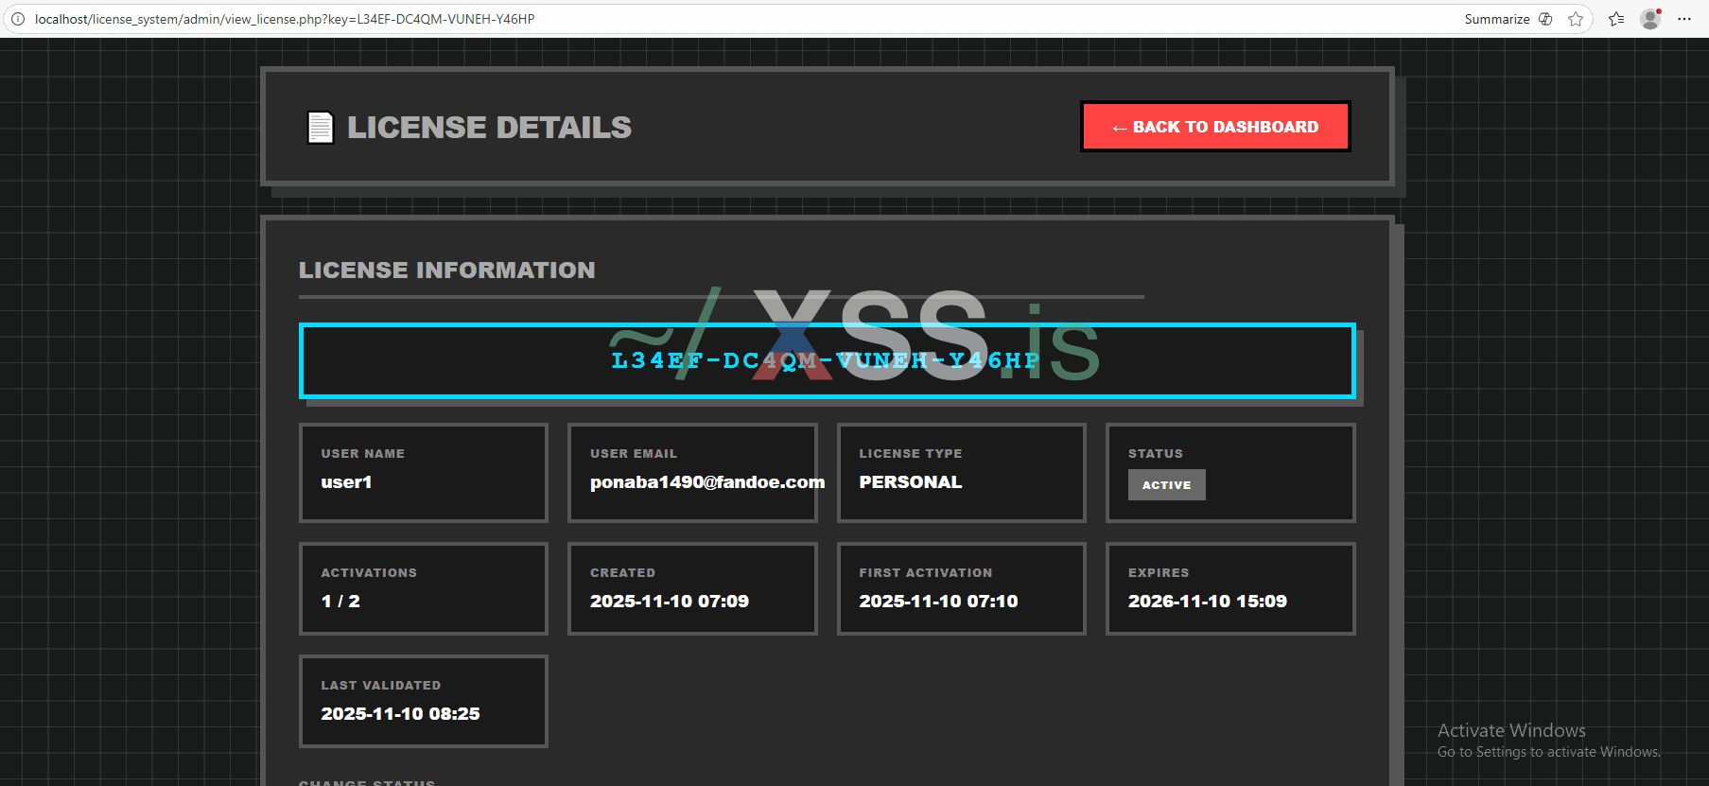The width and height of the screenshot is (1709, 786).
Task: Click the ACTIVATIONS label
Action: pos(369,573)
